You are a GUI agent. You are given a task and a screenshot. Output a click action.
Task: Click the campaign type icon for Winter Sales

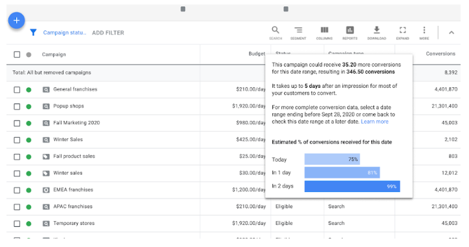coord(46,140)
